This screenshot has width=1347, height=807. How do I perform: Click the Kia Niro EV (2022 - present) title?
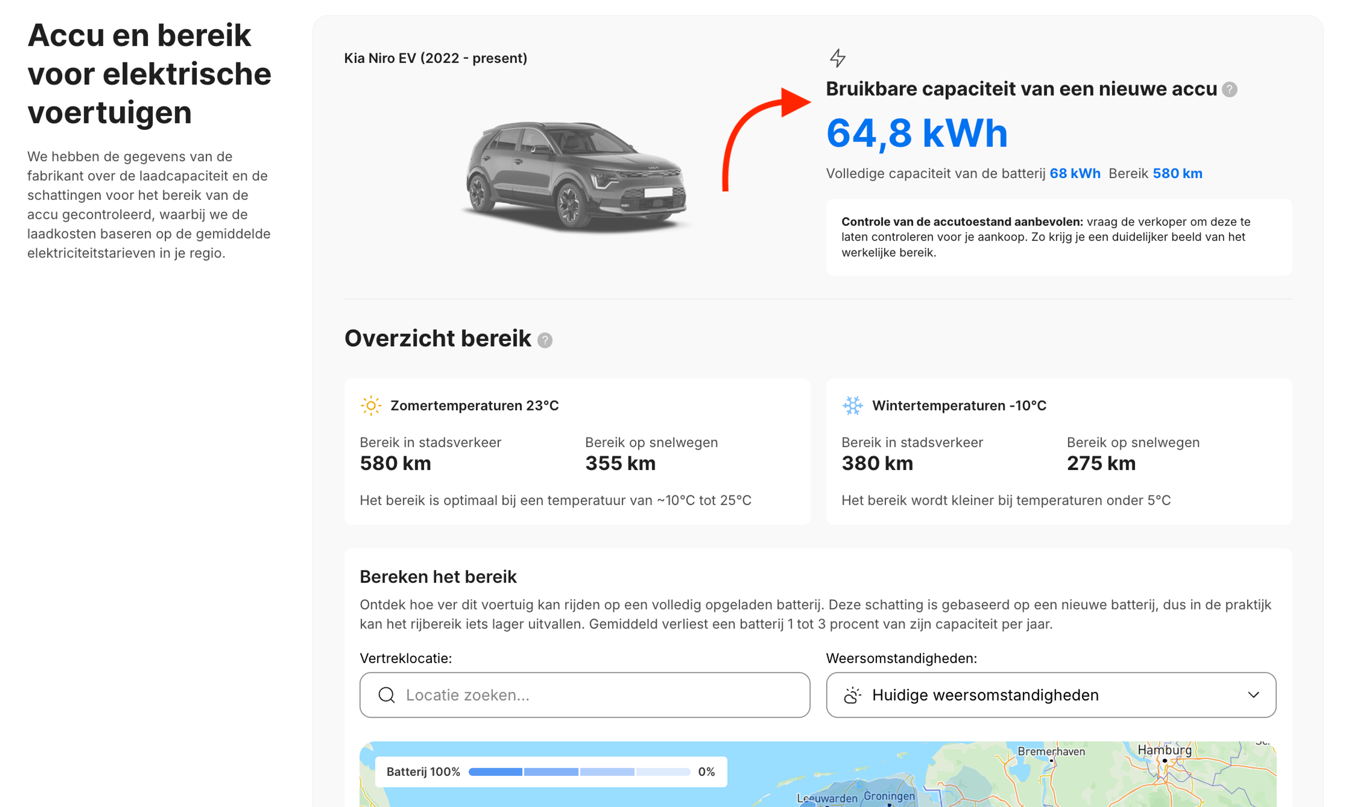tap(435, 58)
